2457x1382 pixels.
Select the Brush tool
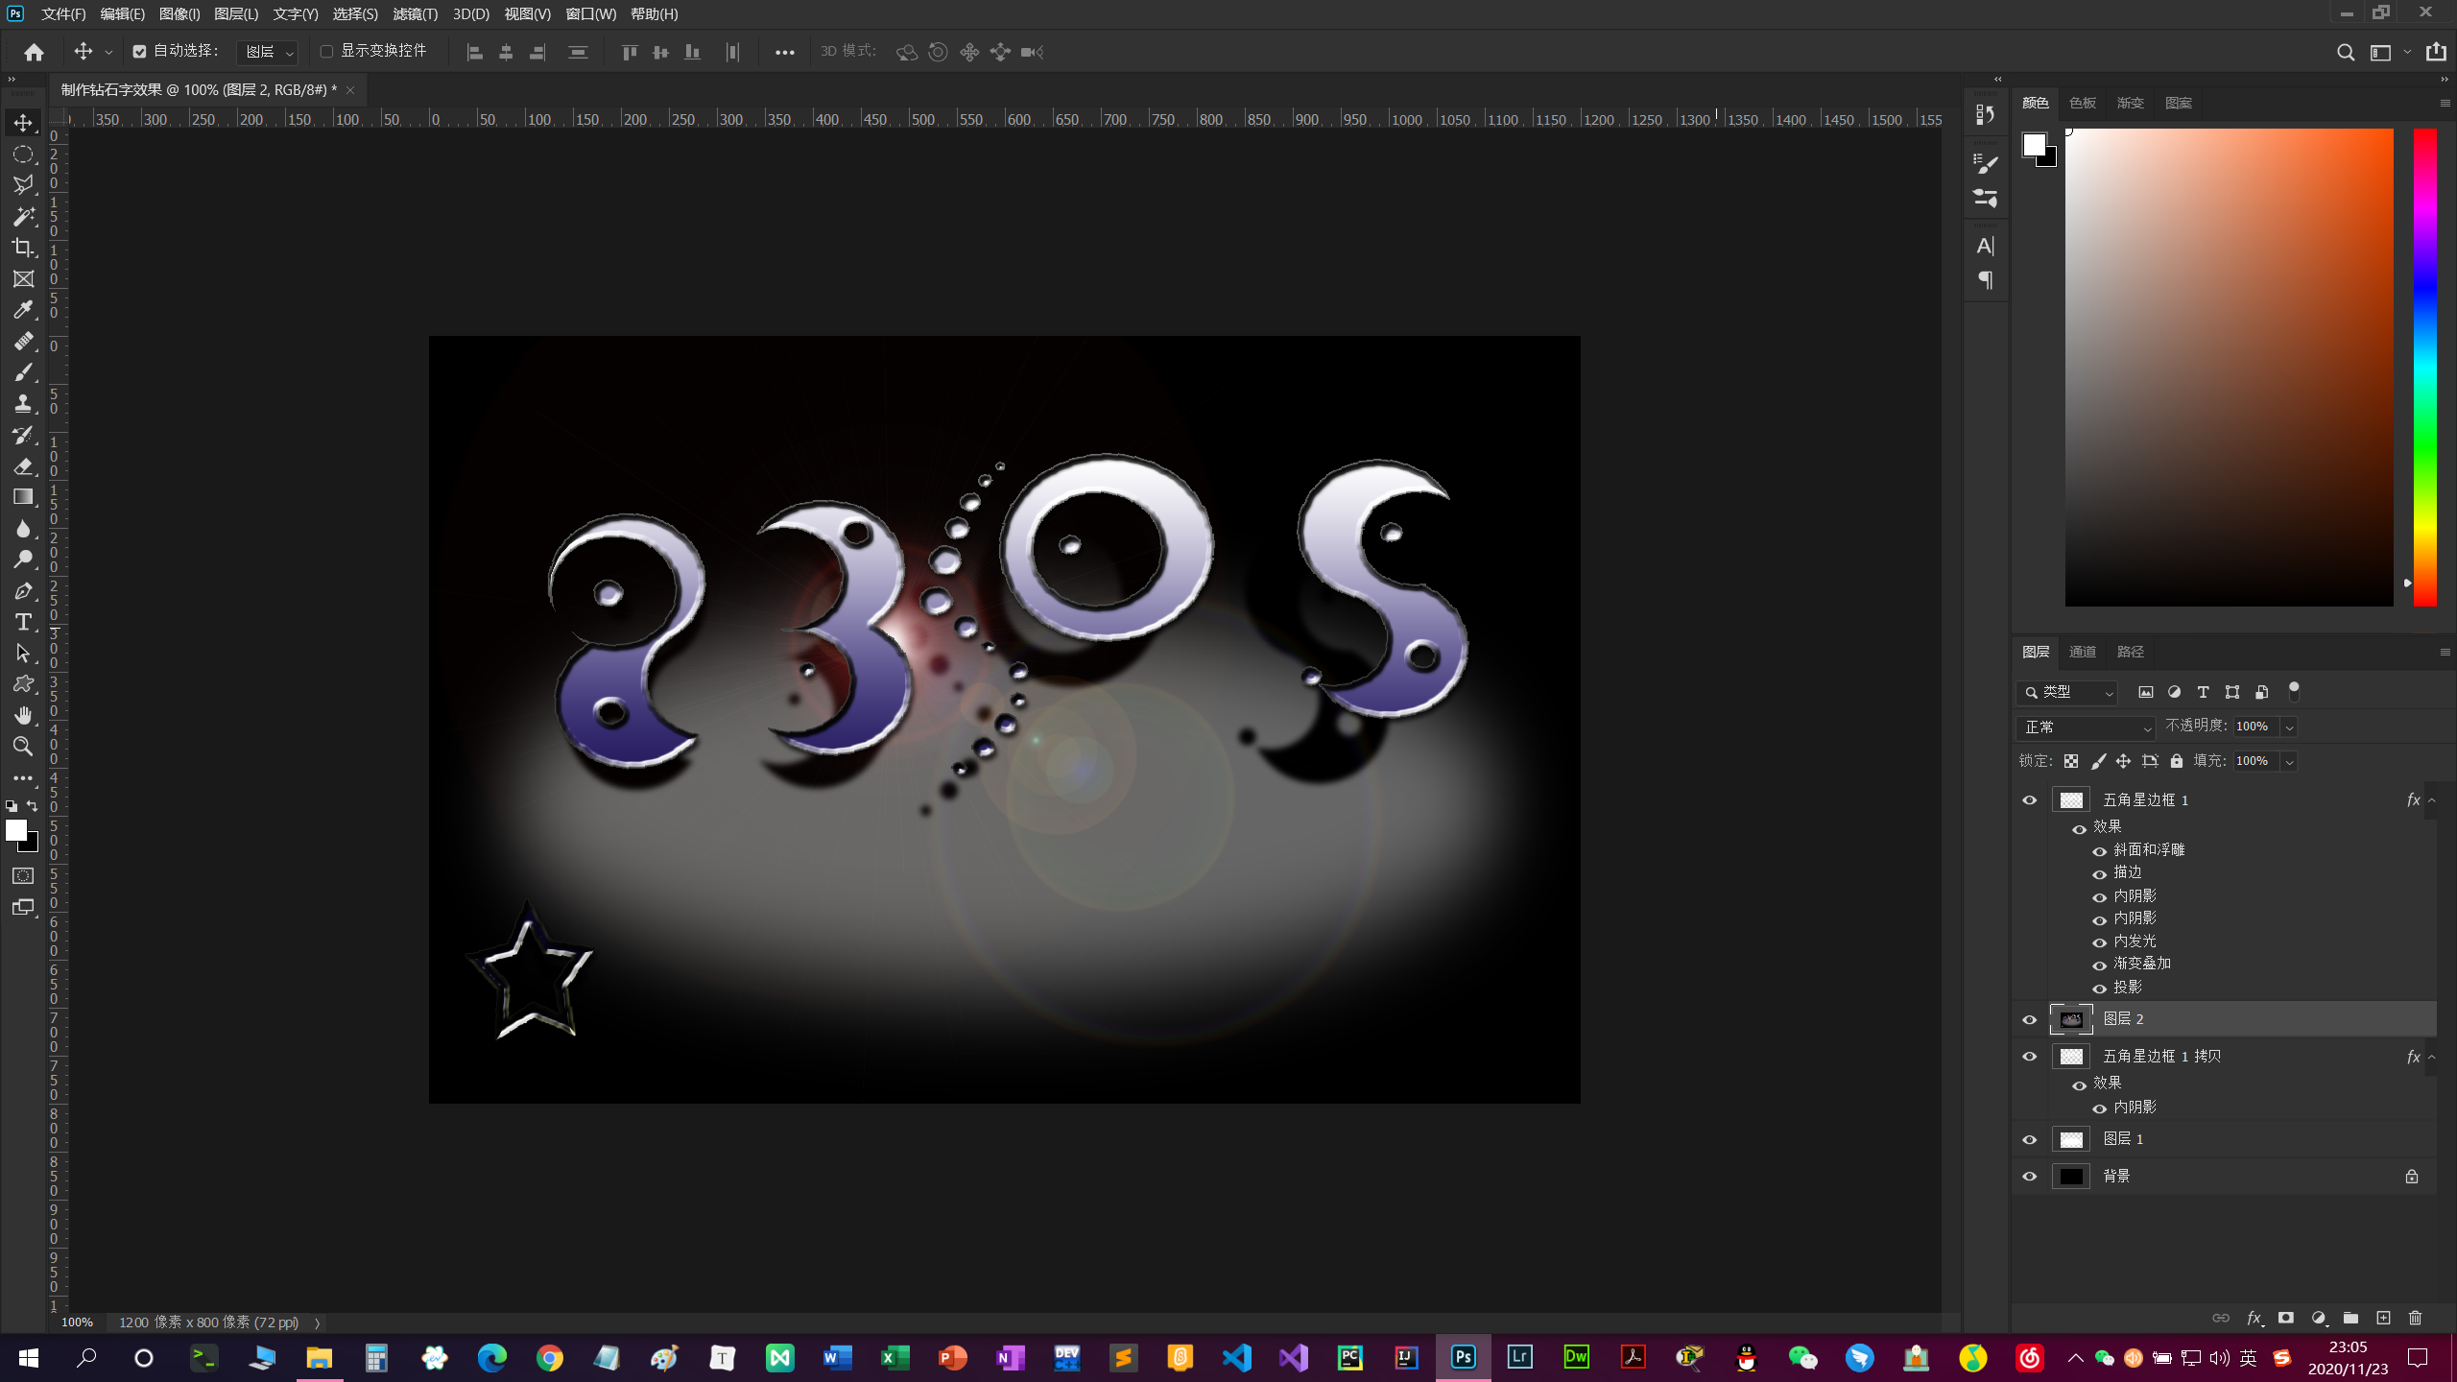tap(23, 372)
